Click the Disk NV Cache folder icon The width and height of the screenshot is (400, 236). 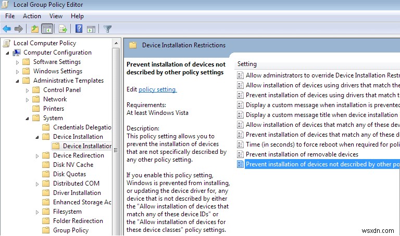[x=46, y=165]
